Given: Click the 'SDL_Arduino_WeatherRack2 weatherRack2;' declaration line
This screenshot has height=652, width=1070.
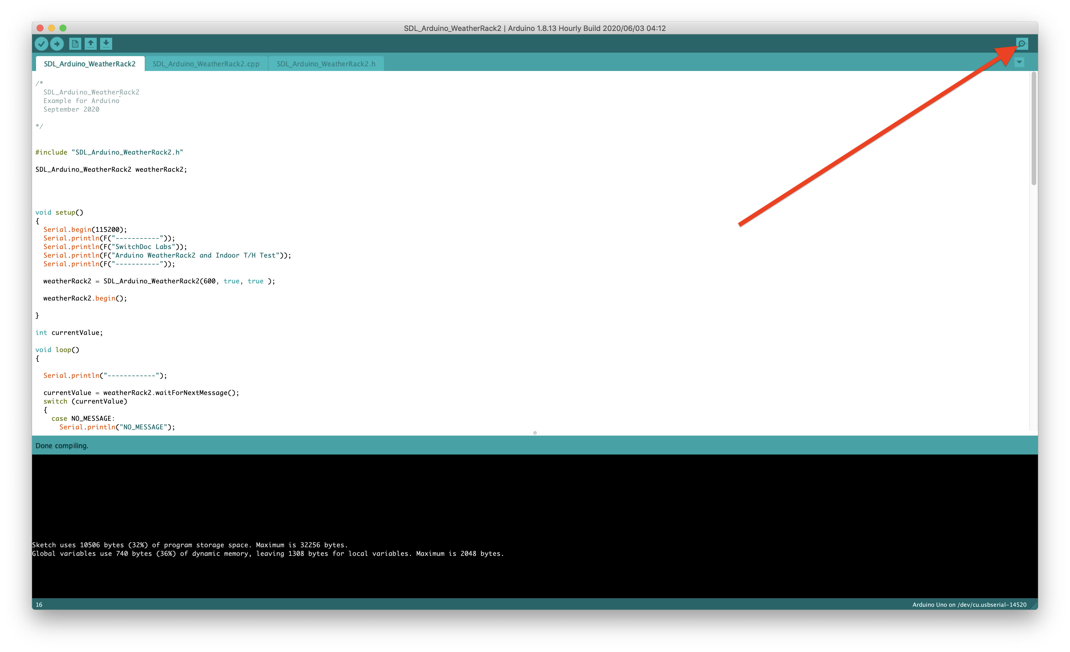Looking at the screenshot, I should (x=111, y=169).
